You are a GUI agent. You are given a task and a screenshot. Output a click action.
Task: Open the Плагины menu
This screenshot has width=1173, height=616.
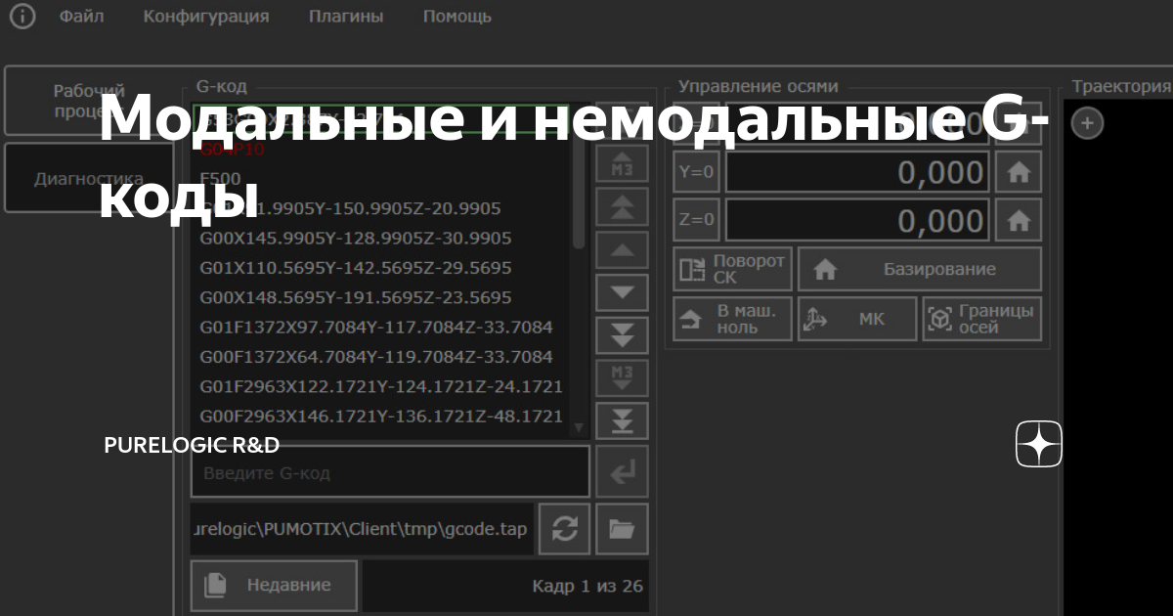pos(346,17)
